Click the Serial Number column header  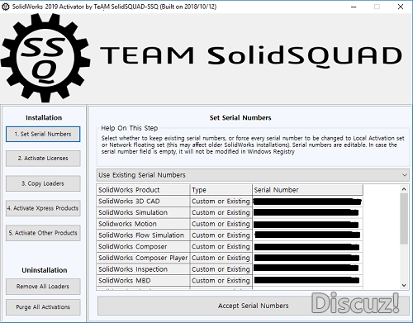point(307,190)
